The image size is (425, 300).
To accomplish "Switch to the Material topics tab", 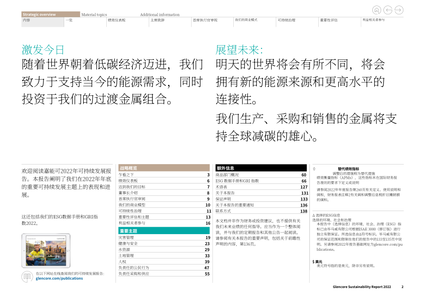I will pos(94,15).
